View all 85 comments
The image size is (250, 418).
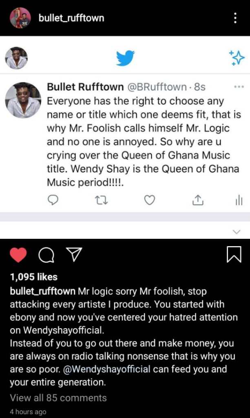58,398
